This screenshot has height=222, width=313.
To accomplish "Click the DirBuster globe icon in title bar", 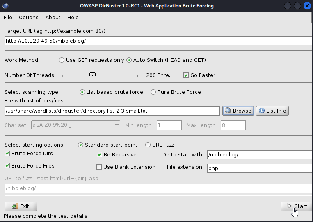I will (x=5, y=6).
